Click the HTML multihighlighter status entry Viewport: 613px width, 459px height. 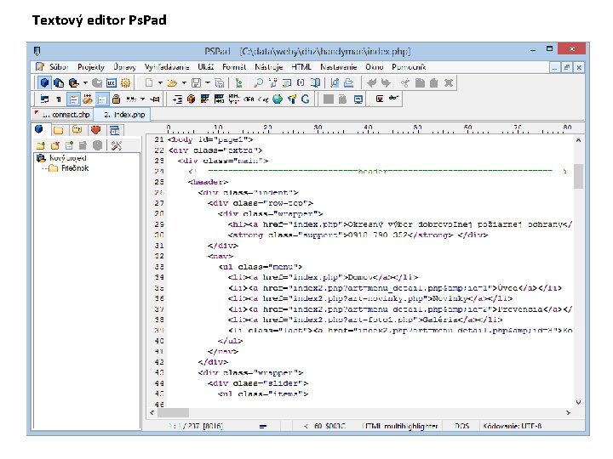[x=401, y=426]
